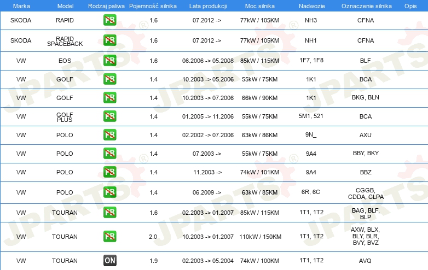This screenshot has height=270, width=428.
Task: Click engine code AXU
Action: 365,135
